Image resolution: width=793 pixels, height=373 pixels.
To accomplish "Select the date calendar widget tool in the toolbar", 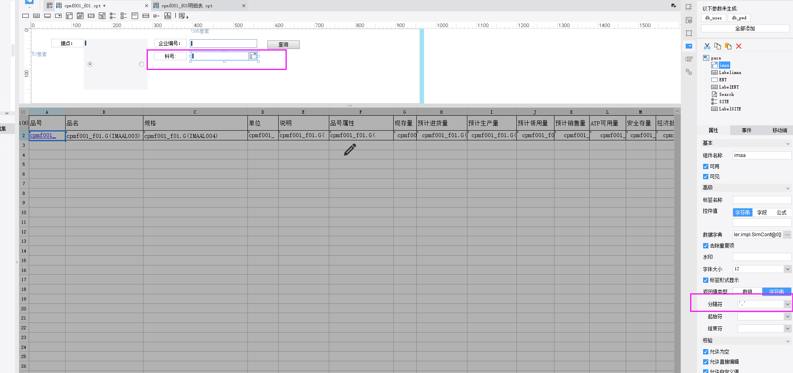I will [x=80, y=16].
